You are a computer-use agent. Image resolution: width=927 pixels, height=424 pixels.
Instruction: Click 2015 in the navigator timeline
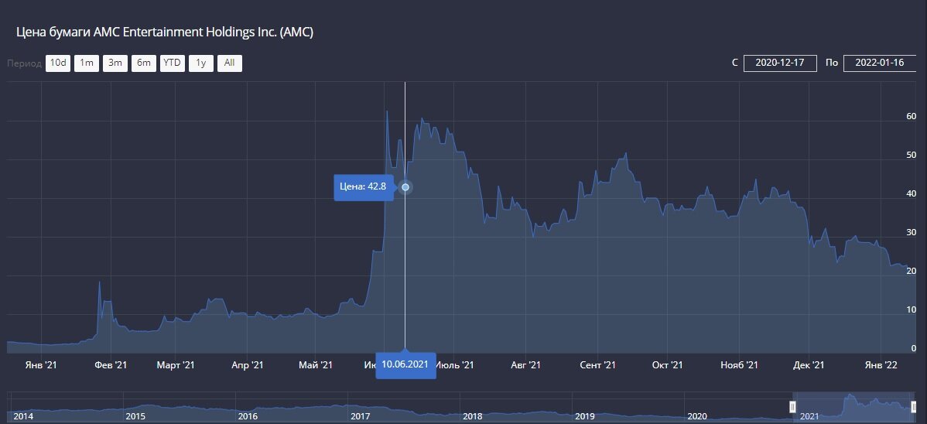tap(135, 416)
